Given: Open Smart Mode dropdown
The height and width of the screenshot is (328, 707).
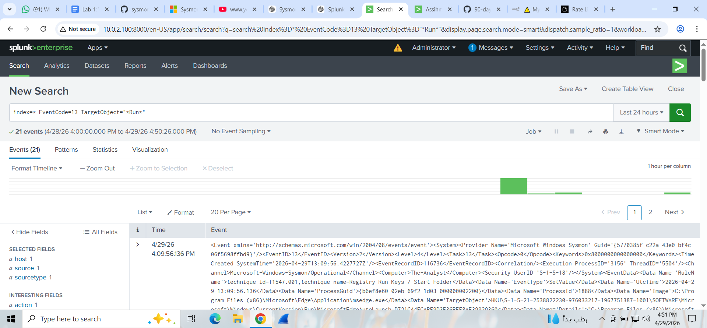Looking at the screenshot, I should tap(661, 131).
